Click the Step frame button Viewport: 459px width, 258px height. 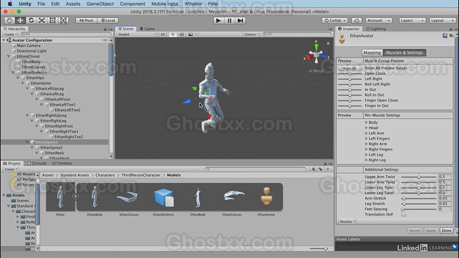point(240,20)
